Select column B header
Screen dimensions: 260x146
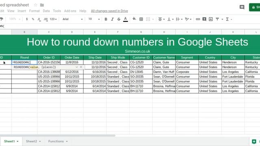[24, 32]
